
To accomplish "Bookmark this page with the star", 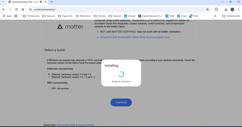I will (207, 9).
